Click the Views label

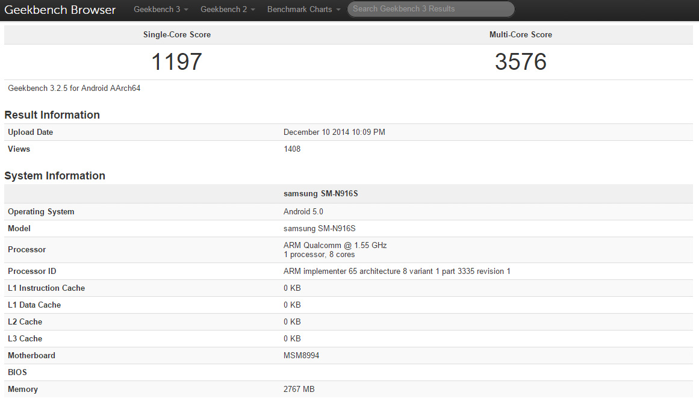[19, 149]
